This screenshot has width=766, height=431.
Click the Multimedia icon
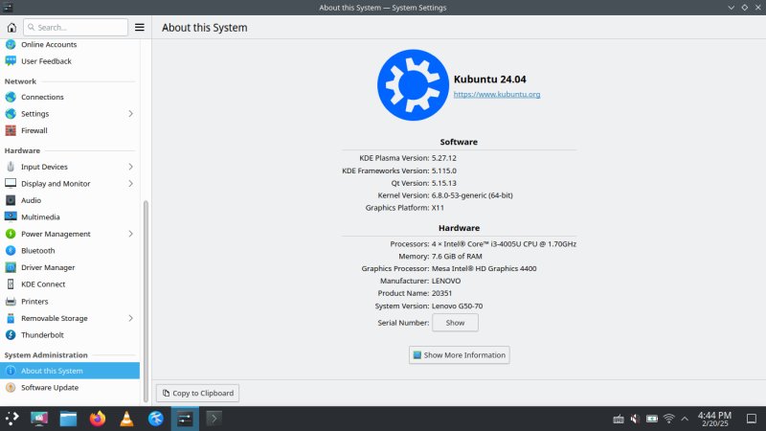coord(11,217)
